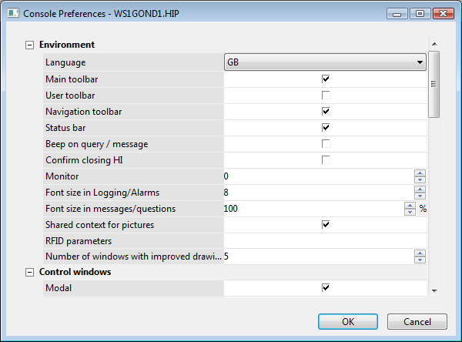Open the Language dropdown
Viewport: 462px width, 342px height.
(325, 62)
